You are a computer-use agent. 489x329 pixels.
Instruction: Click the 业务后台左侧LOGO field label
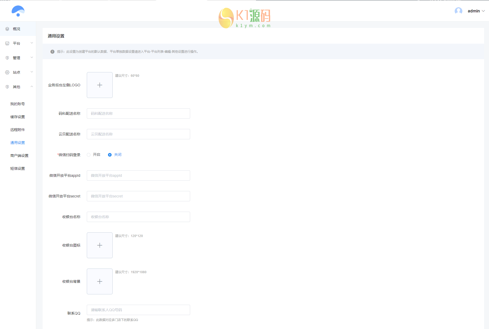[64, 85]
